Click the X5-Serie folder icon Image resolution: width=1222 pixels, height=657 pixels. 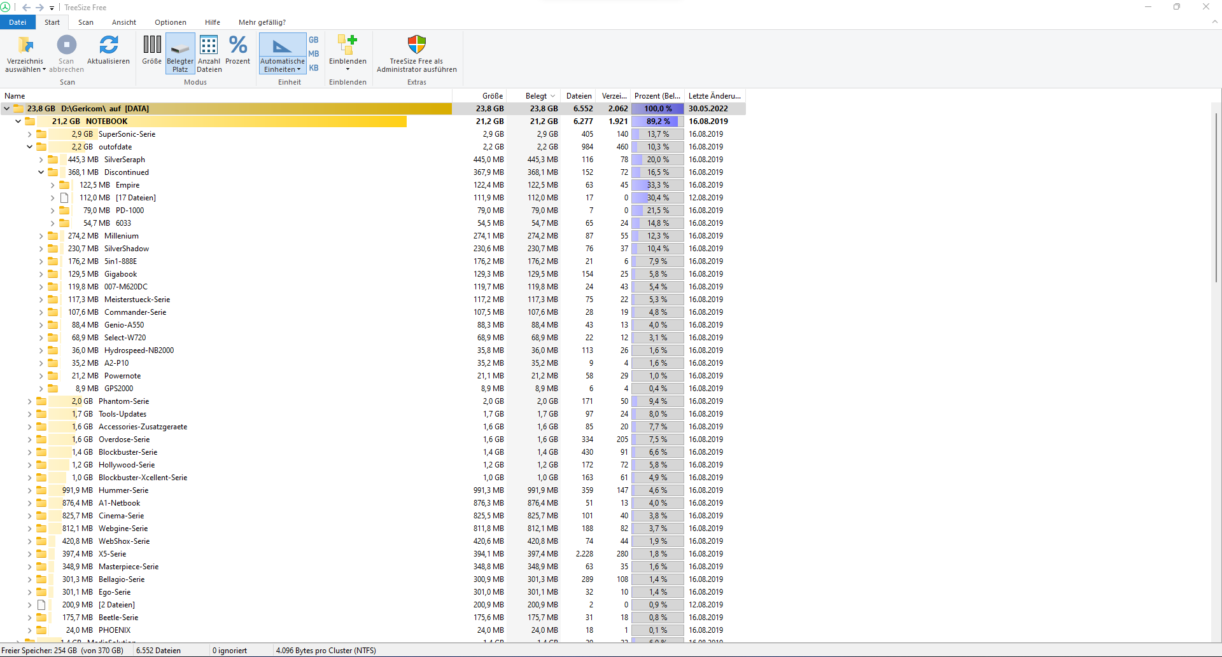41,553
